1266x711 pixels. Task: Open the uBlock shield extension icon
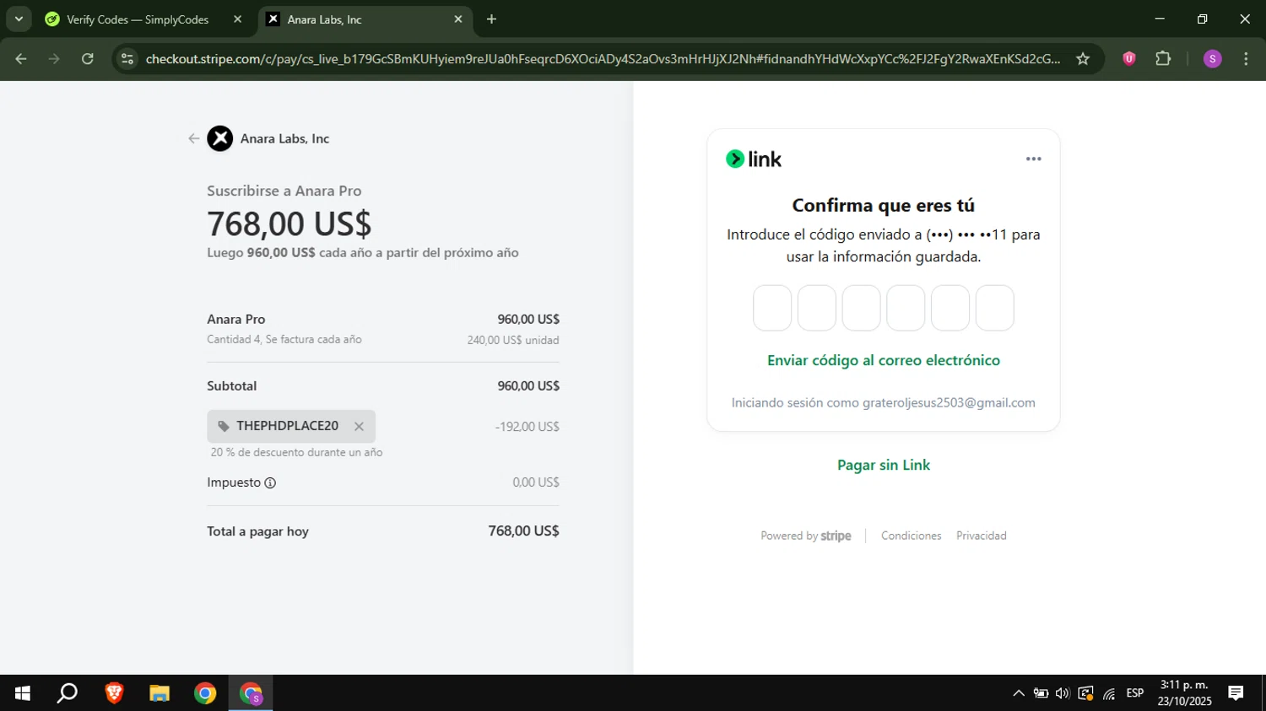pos(1129,59)
